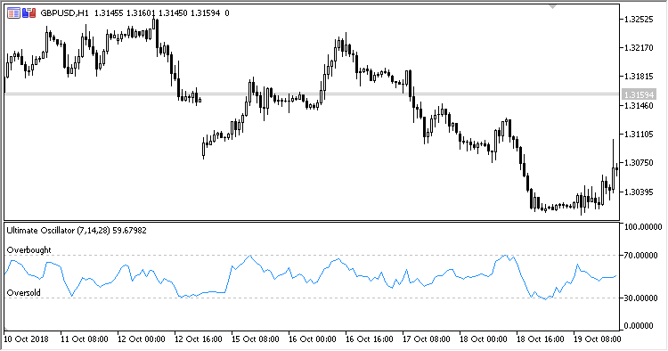Viewport: 668px width, 351px height.
Task: Click price scale value 1.31460
Action: pyautogui.click(x=639, y=105)
